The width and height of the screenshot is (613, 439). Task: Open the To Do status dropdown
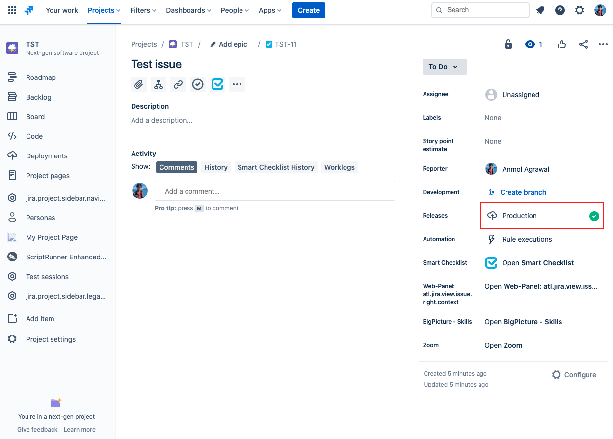coord(444,67)
